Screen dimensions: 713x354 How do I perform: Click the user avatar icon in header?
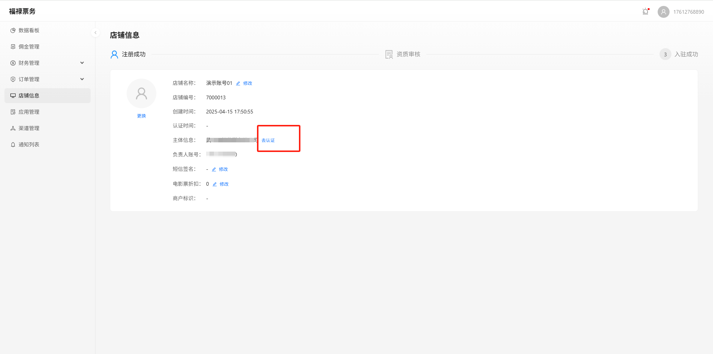[x=663, y=12]
